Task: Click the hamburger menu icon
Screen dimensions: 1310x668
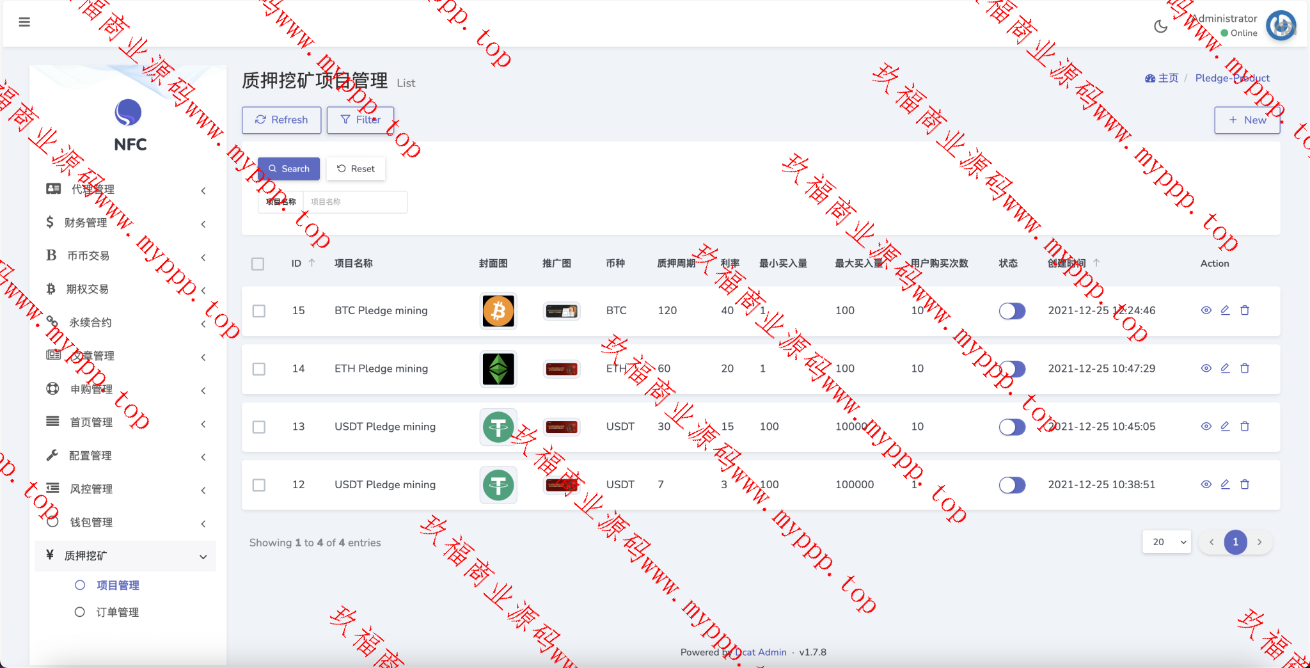Action: pyautogui.click(x=24, y=22)
